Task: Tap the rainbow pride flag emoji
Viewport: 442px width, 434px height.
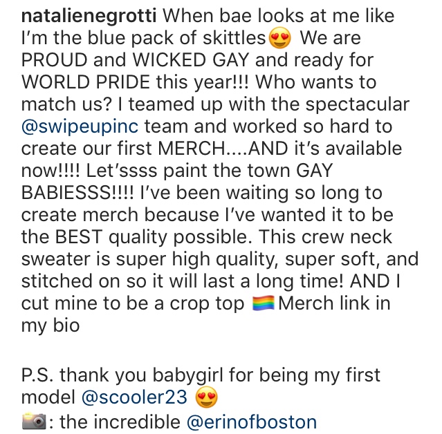Action: point(263,303)
